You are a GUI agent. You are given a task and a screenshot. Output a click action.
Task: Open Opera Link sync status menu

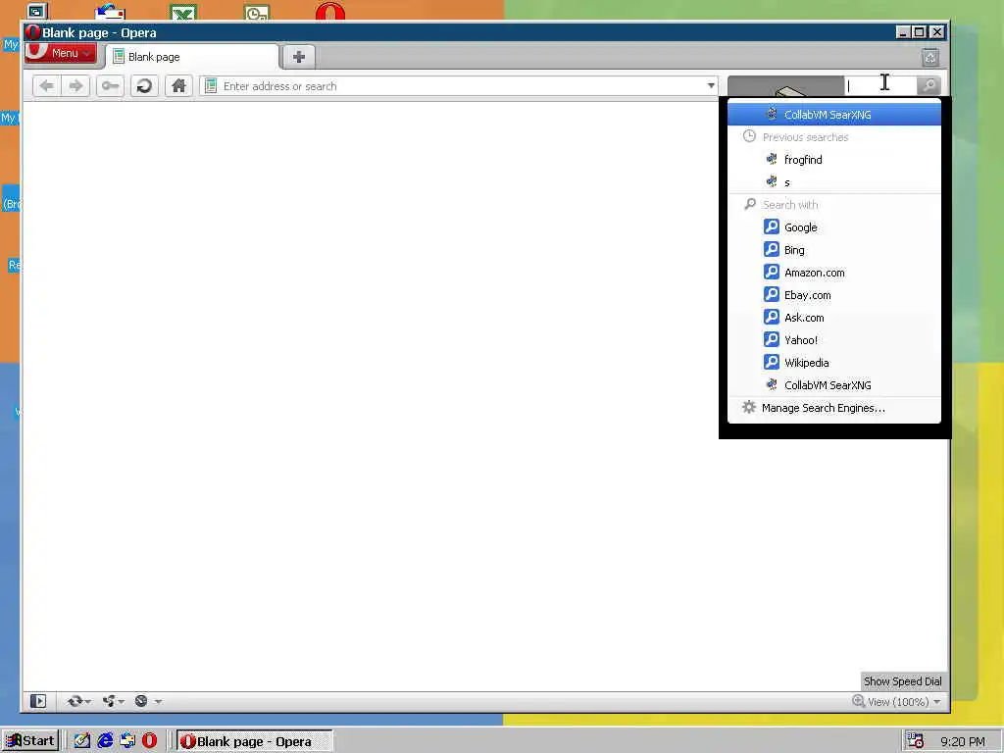coord(78,701)
